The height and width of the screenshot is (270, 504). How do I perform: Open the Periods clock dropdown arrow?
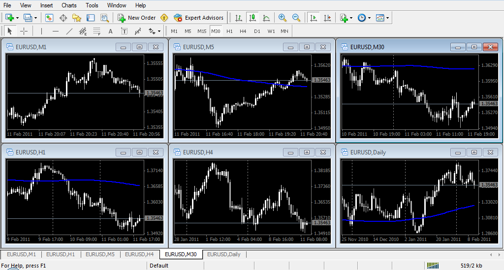(x=369, y=18)
